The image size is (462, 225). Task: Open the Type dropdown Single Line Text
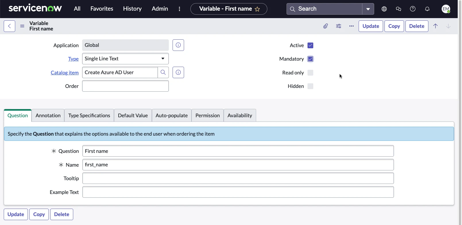tap(125, 59)
